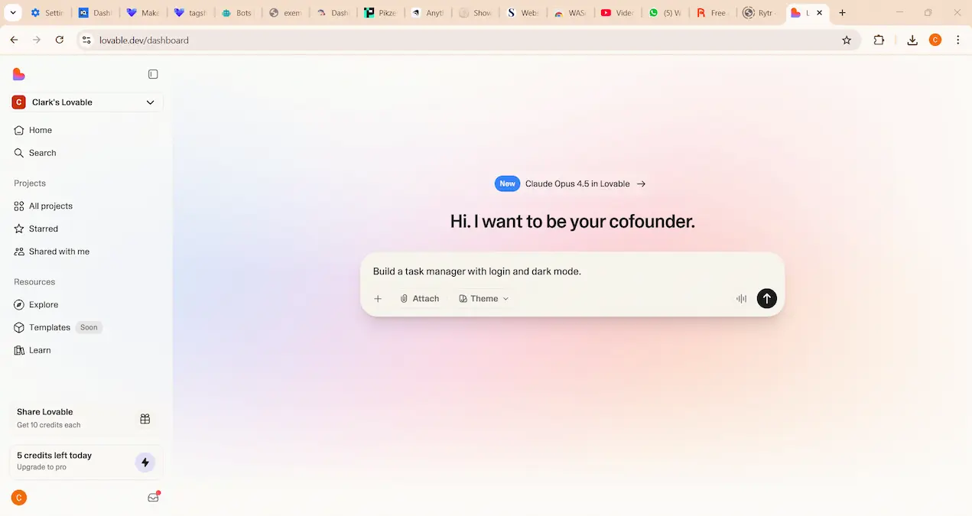Click the gift icon for Share Lovable
This screenshot has width=972, height=516.
click(x=145, y=419)
